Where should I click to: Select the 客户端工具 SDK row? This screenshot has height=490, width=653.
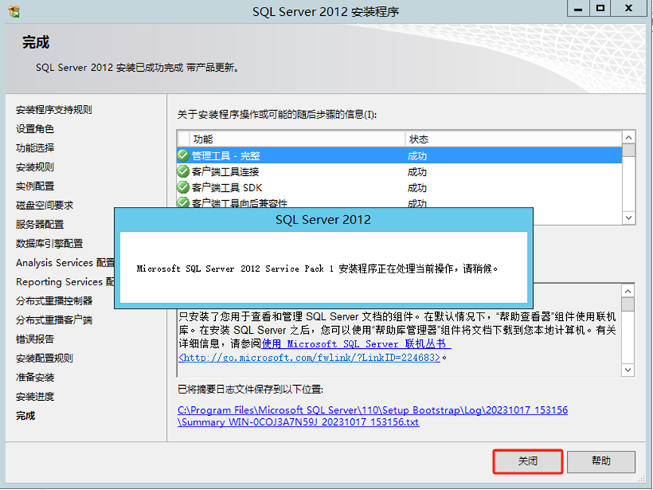[x=400, y=187]
